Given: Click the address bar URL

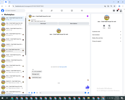Looking at the screenshot, I should coord(29,6).
